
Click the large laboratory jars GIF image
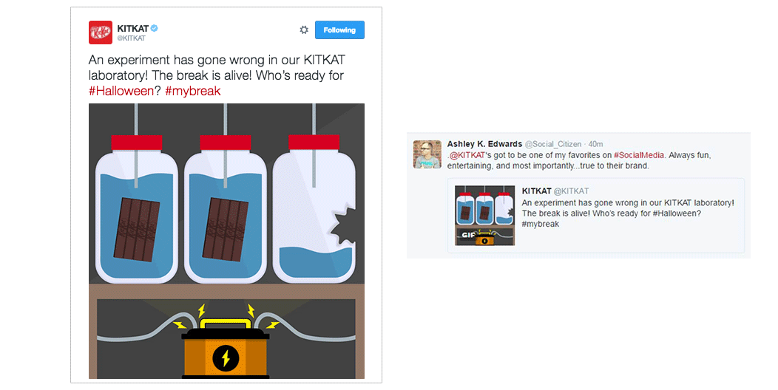coord(226,241)
